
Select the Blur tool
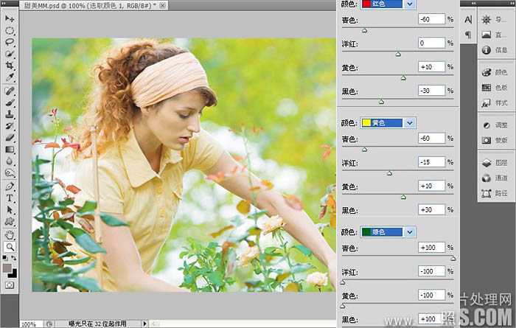click(x=10, y=161)
